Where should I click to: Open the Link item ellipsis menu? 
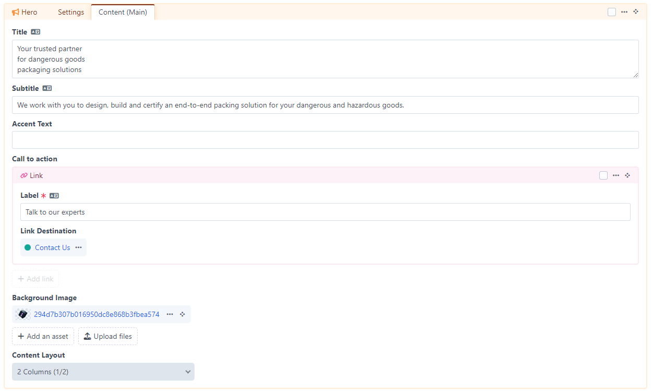(x=616, y=175)
